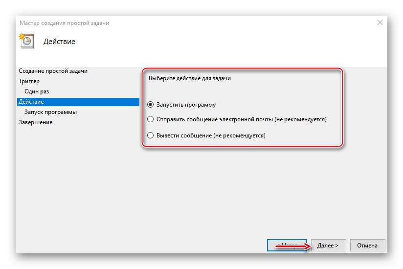
Task: Click the "Мастер создания простой задачи" title bar
Action: [x=64, y=23]
